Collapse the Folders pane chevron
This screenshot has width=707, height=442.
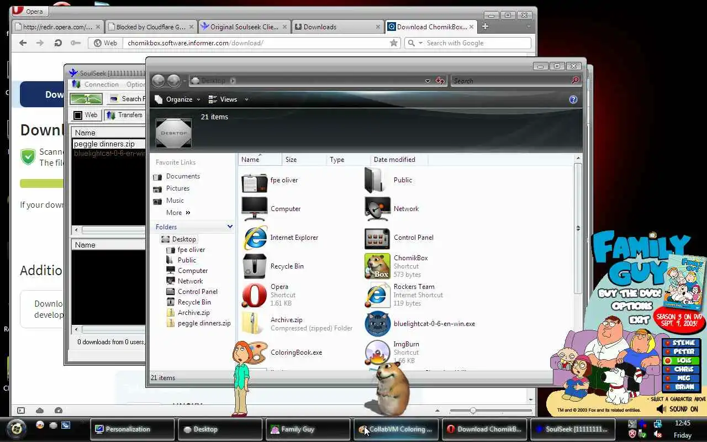tap(230, 227)
